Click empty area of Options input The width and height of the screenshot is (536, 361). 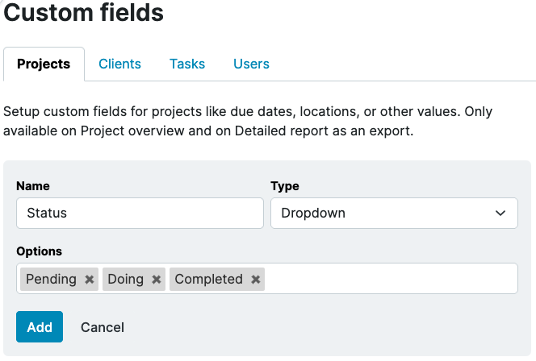click(x=390, y=279)
